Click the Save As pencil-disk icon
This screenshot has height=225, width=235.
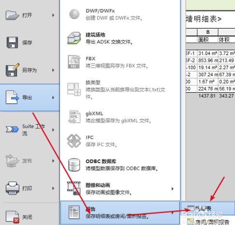(x=13, y=70)
